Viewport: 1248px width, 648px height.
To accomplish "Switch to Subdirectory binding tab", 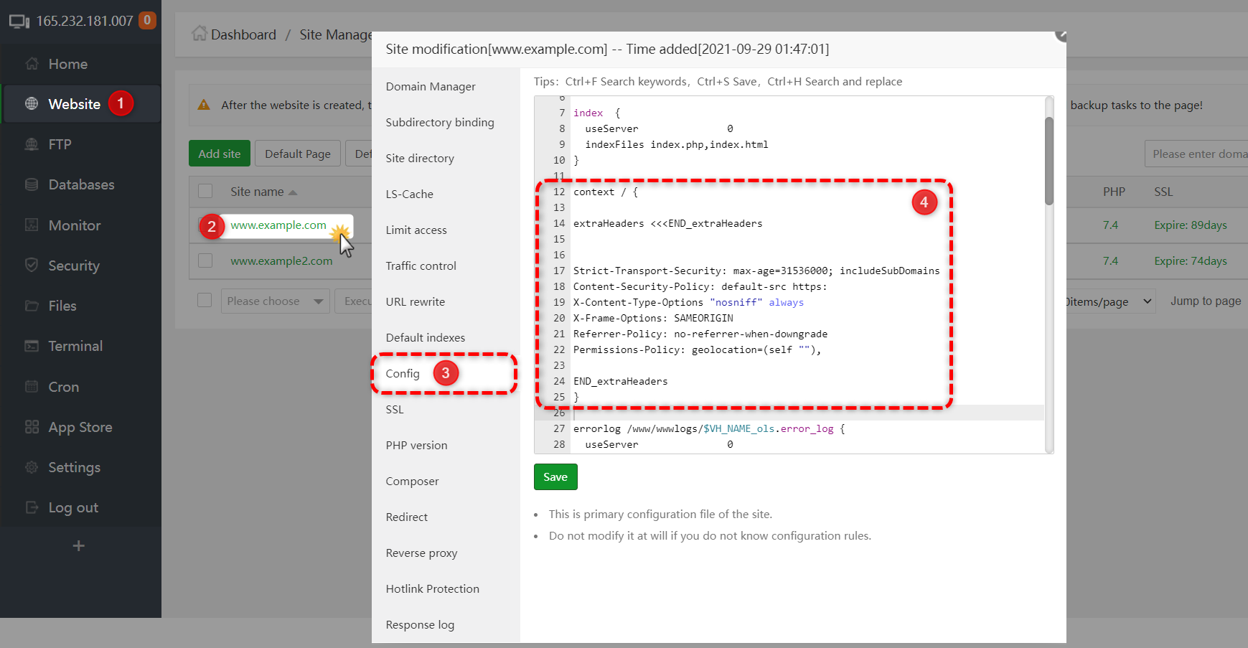I will (440, 123).
